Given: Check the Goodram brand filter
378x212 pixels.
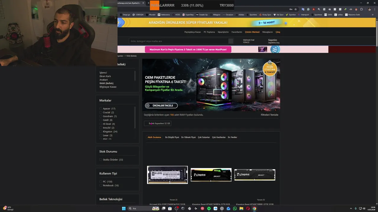Looking at the screenshot, I should (x=101, y=116).
